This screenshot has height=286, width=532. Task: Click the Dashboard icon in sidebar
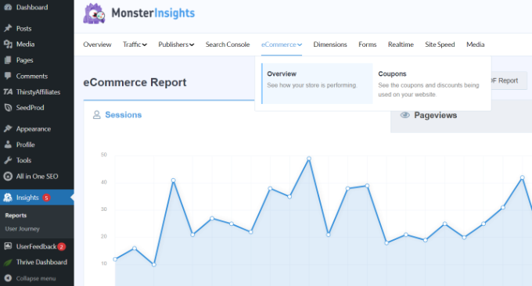[8, 7]
